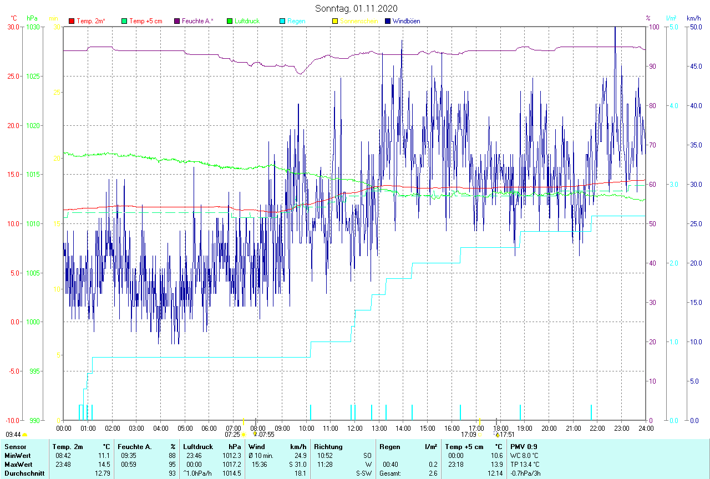Screen dimensions: 710x479
Task: Click the sunrise marker icon before 07:55
Action: [255, 434]
